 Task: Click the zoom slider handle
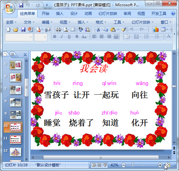point(133,165)
